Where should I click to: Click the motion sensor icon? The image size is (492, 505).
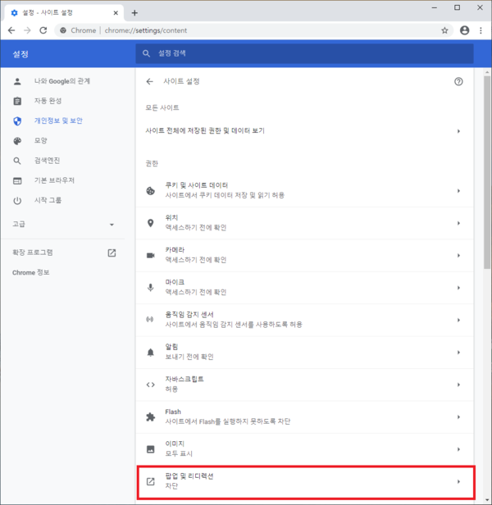pos(150,319)
